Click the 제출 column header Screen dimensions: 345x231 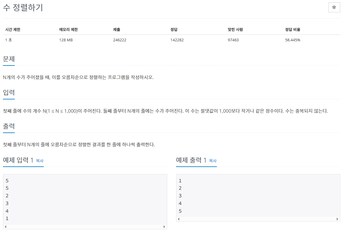117,30
